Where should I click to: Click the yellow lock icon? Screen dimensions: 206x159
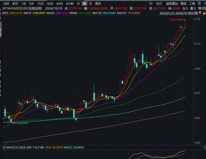[x=204, y=13]
